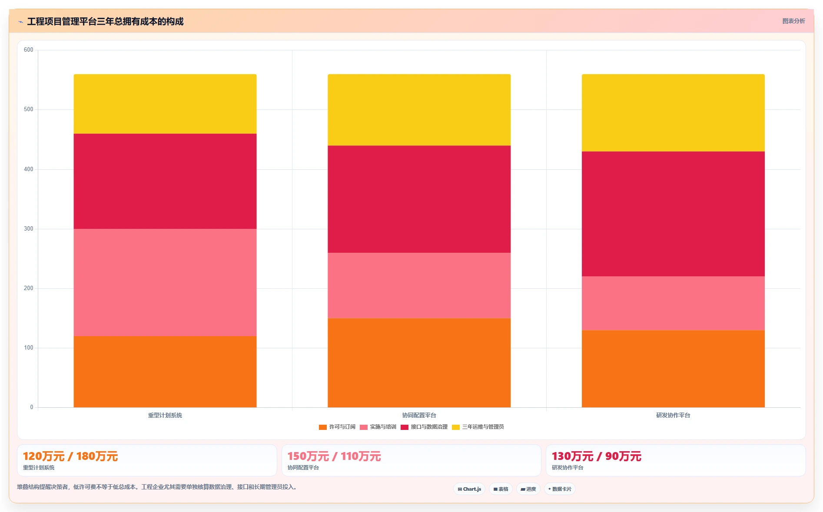
Task: Click the 重型计划系统 x-axis label
Action: click(x=165, y=416)
